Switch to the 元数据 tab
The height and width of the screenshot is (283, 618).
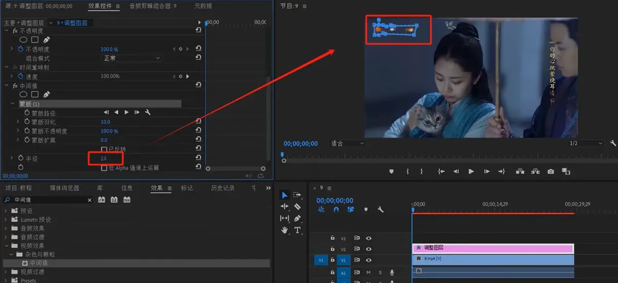(x=203, y=6)
